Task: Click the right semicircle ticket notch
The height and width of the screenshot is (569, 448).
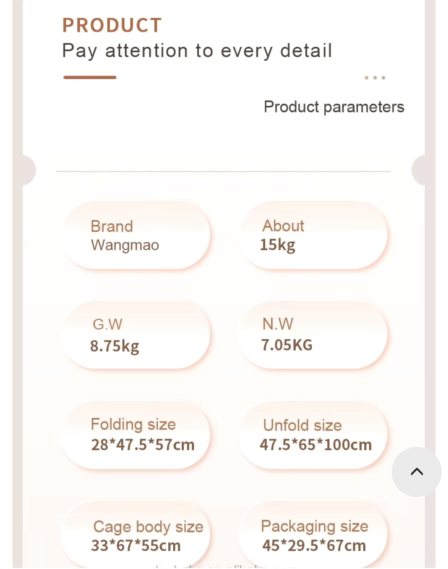Action: coord(418,170)
